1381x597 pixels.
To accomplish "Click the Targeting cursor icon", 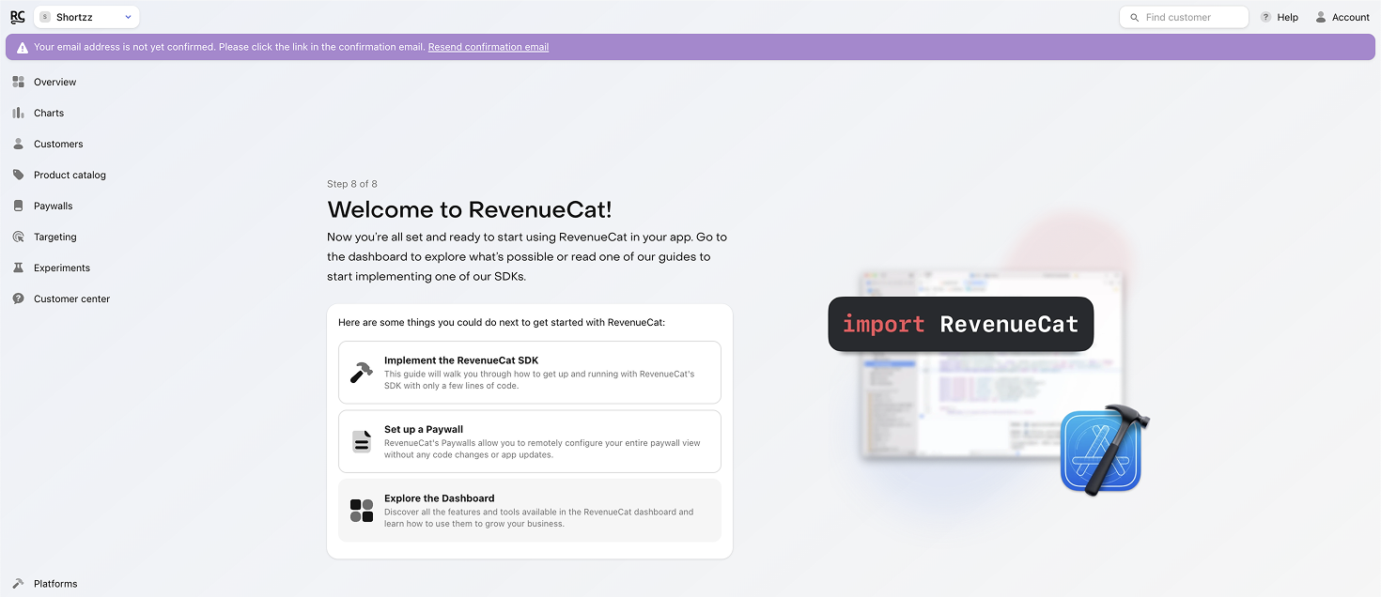I will point(18,237).
